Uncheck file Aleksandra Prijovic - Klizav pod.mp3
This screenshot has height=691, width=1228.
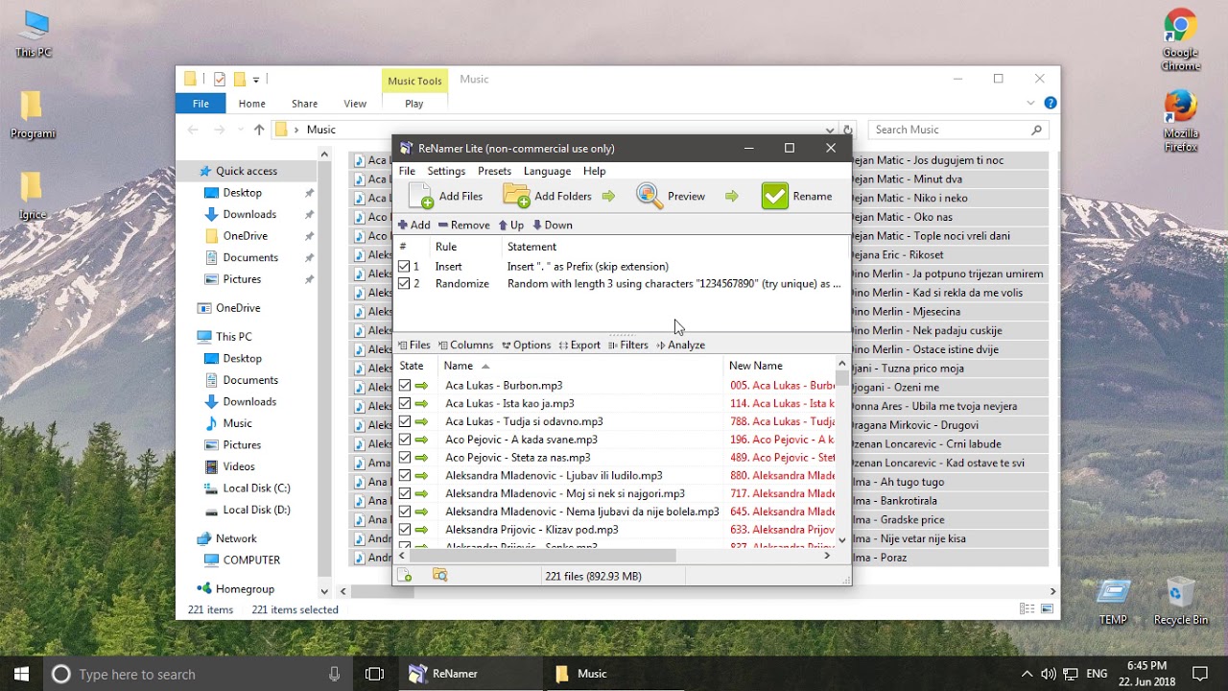point(405,530)
